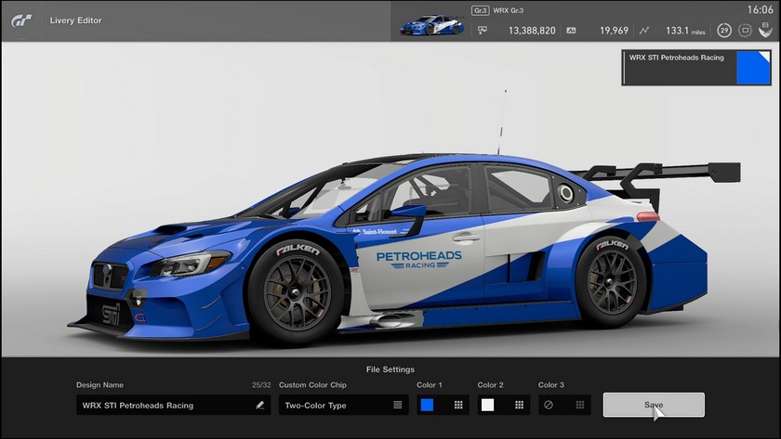Click the collector level 29 badge
The height and width of the screenshot is (439, 781).
point(724,31)
